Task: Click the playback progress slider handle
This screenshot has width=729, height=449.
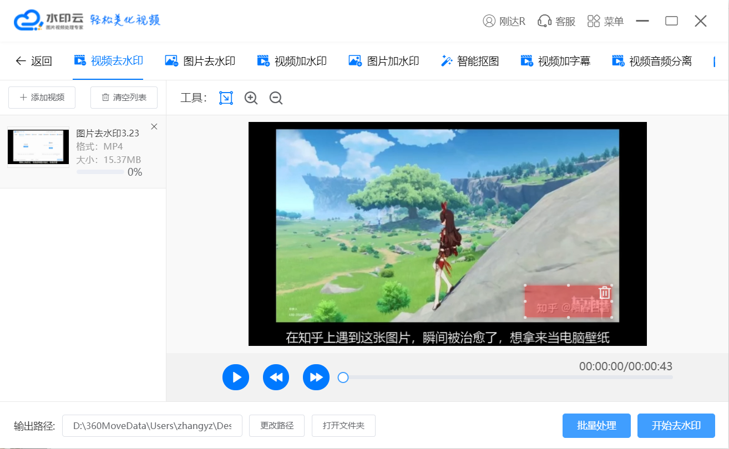Action: [x=343, y=377]
